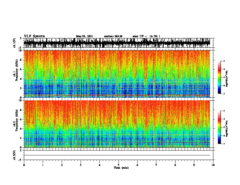Click the 'VLF Spectra' title text
Screen dimensions: 240x185
[34, 36]
